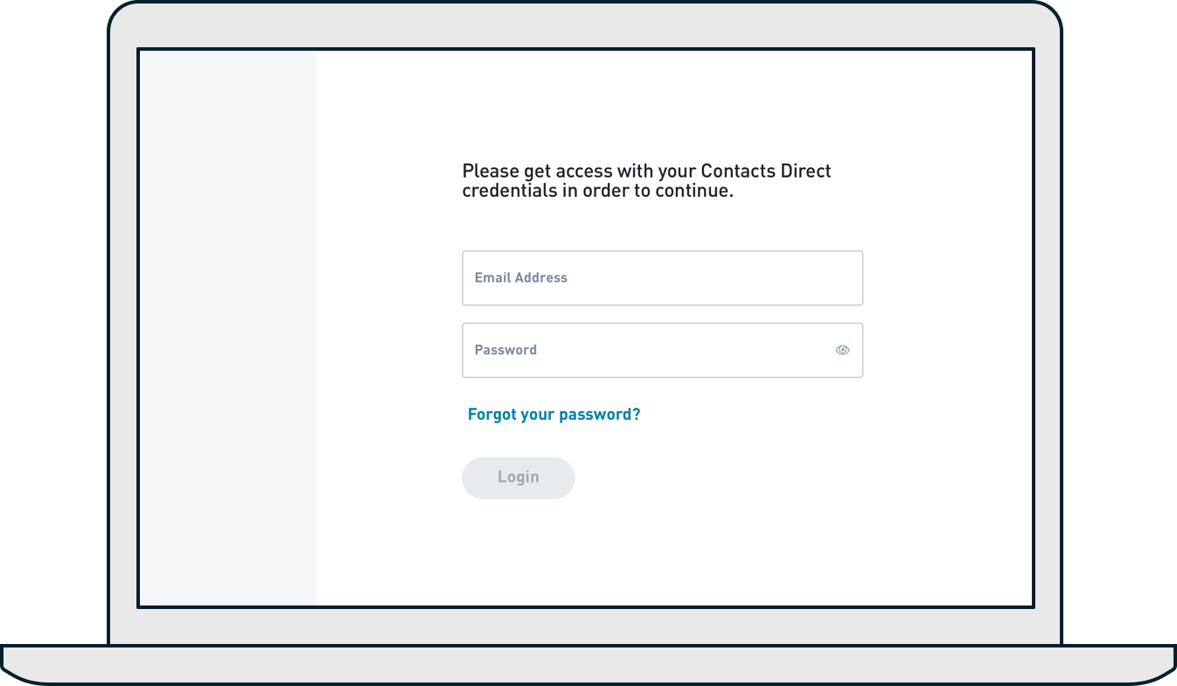Show password using the eye icon
Screen dimensions: 1177x686
842,350
